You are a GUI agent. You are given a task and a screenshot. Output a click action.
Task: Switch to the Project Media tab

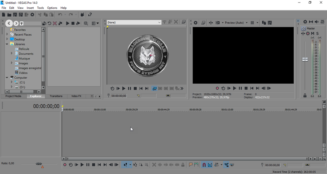coord(13,96)
